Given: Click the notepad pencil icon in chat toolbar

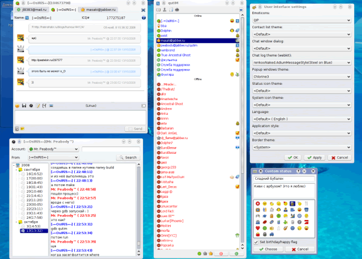Looking at the screenshot, I should pos(38,106).
